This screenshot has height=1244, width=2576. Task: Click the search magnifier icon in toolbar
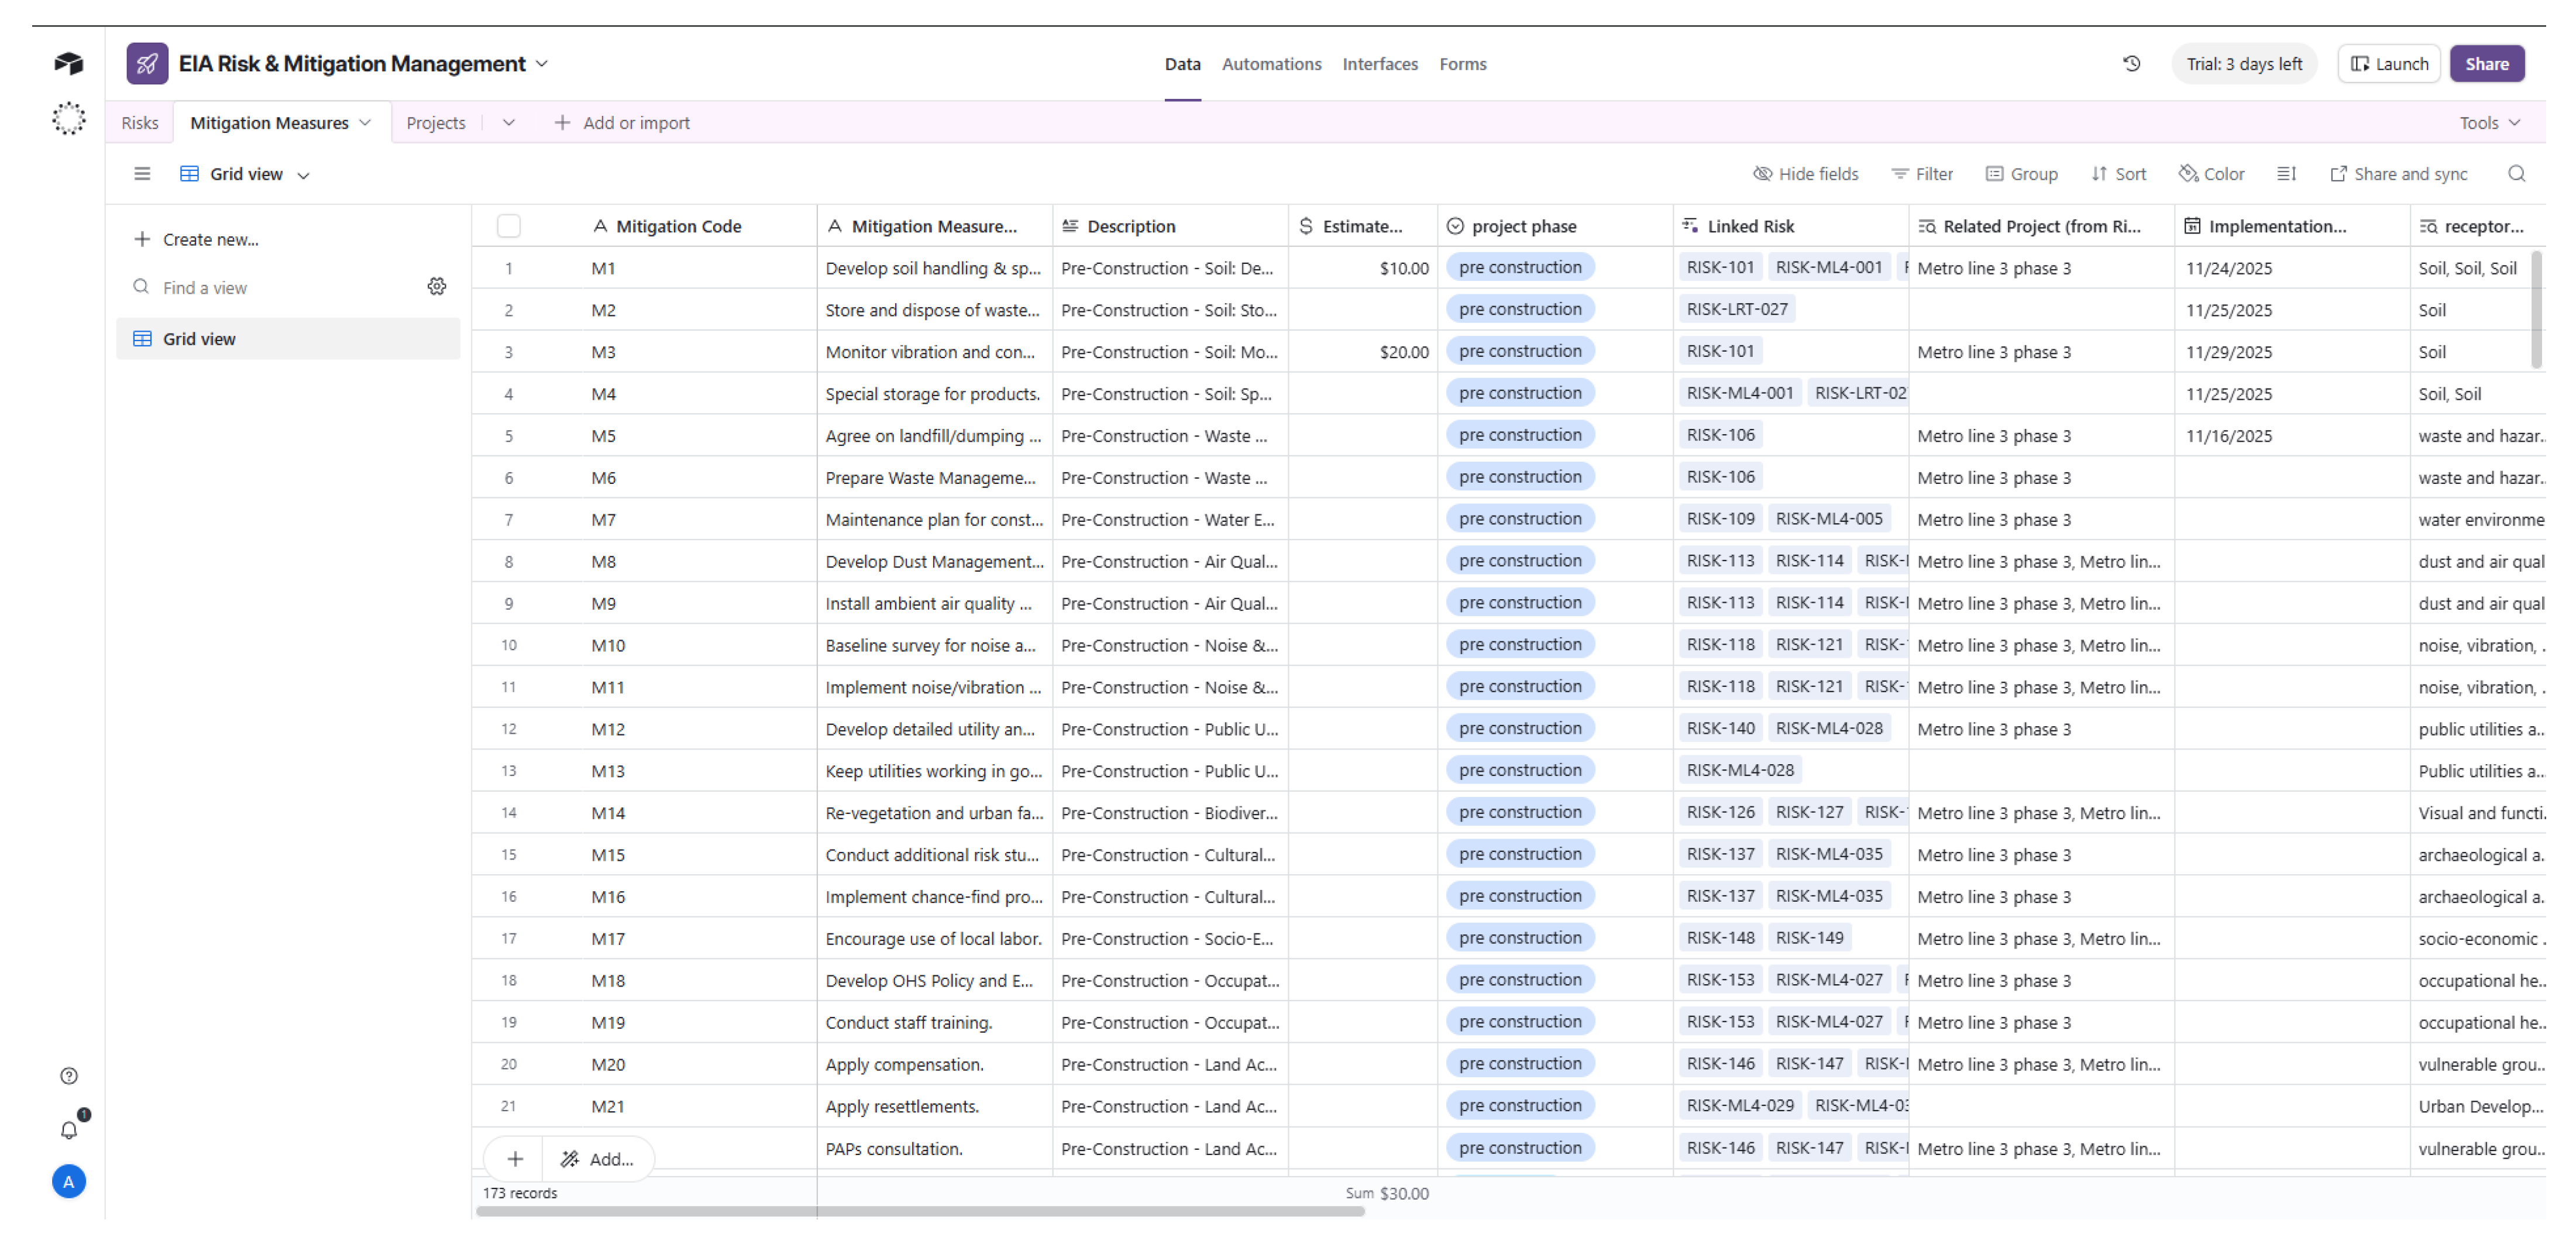pyautogui.click(x=2516, y=174)
